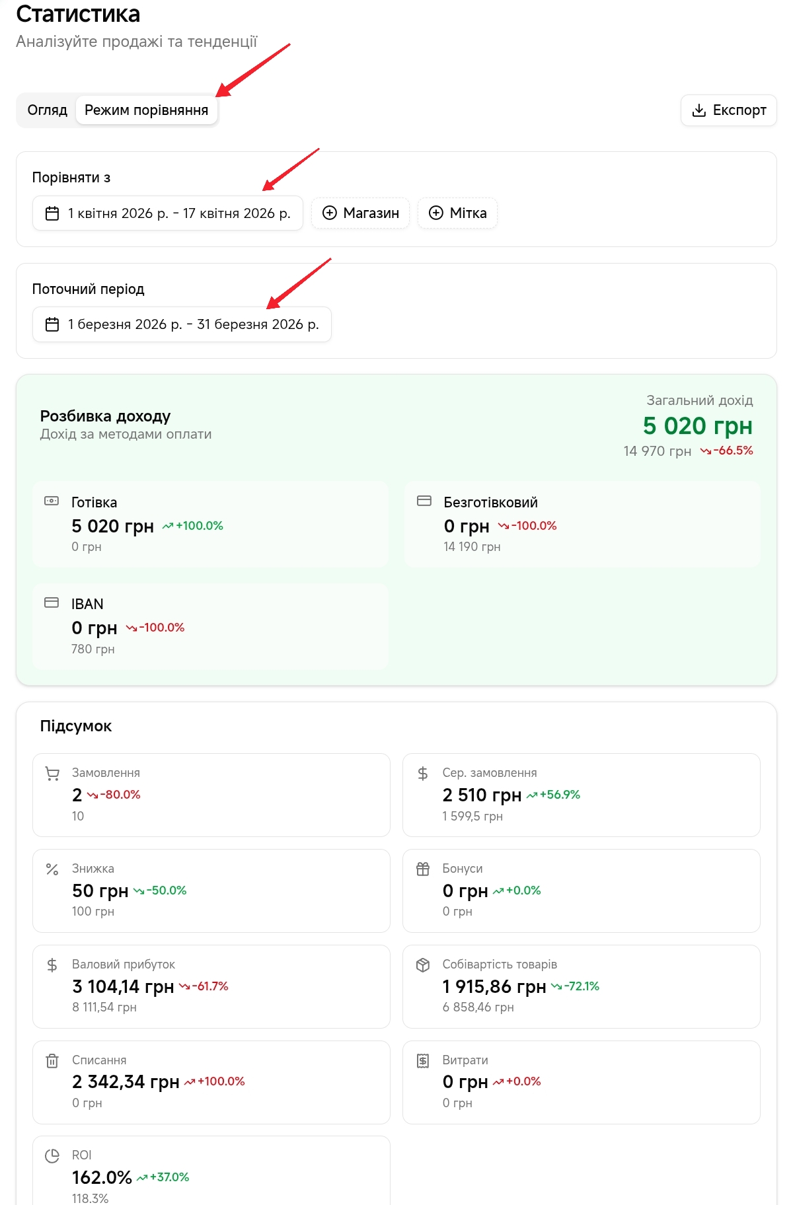Image resolution: width=793 pixels, height=1205 pixels.
Task: Click the pie chart icon beside ROI
Action: [52, 1156]
